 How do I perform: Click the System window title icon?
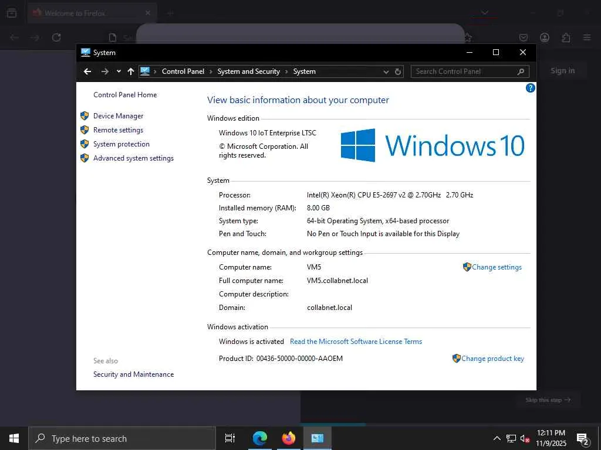click(x=86, y=52)
